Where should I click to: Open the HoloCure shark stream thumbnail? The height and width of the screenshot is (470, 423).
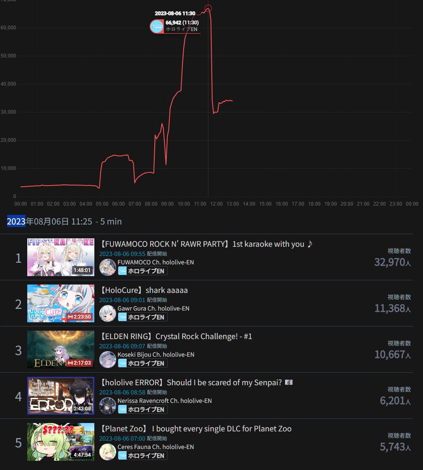(x=61, y=303)
